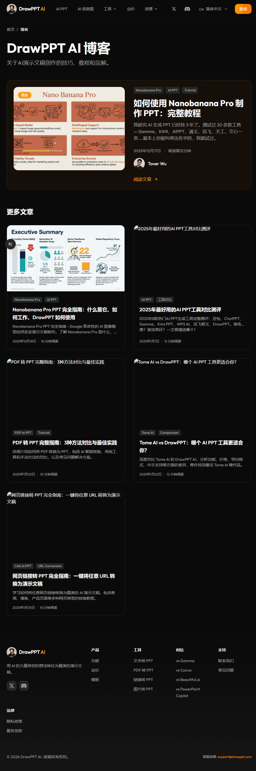This screenshot has height=771, width=256.
Task: Click footer 联系我们 link
Action: coord(226,660)
